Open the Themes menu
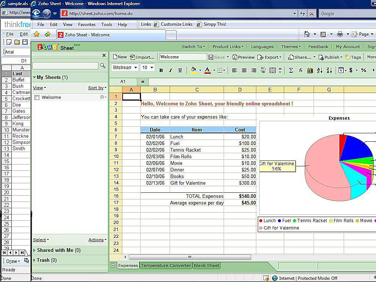376x282 pixels. point(291,46)
